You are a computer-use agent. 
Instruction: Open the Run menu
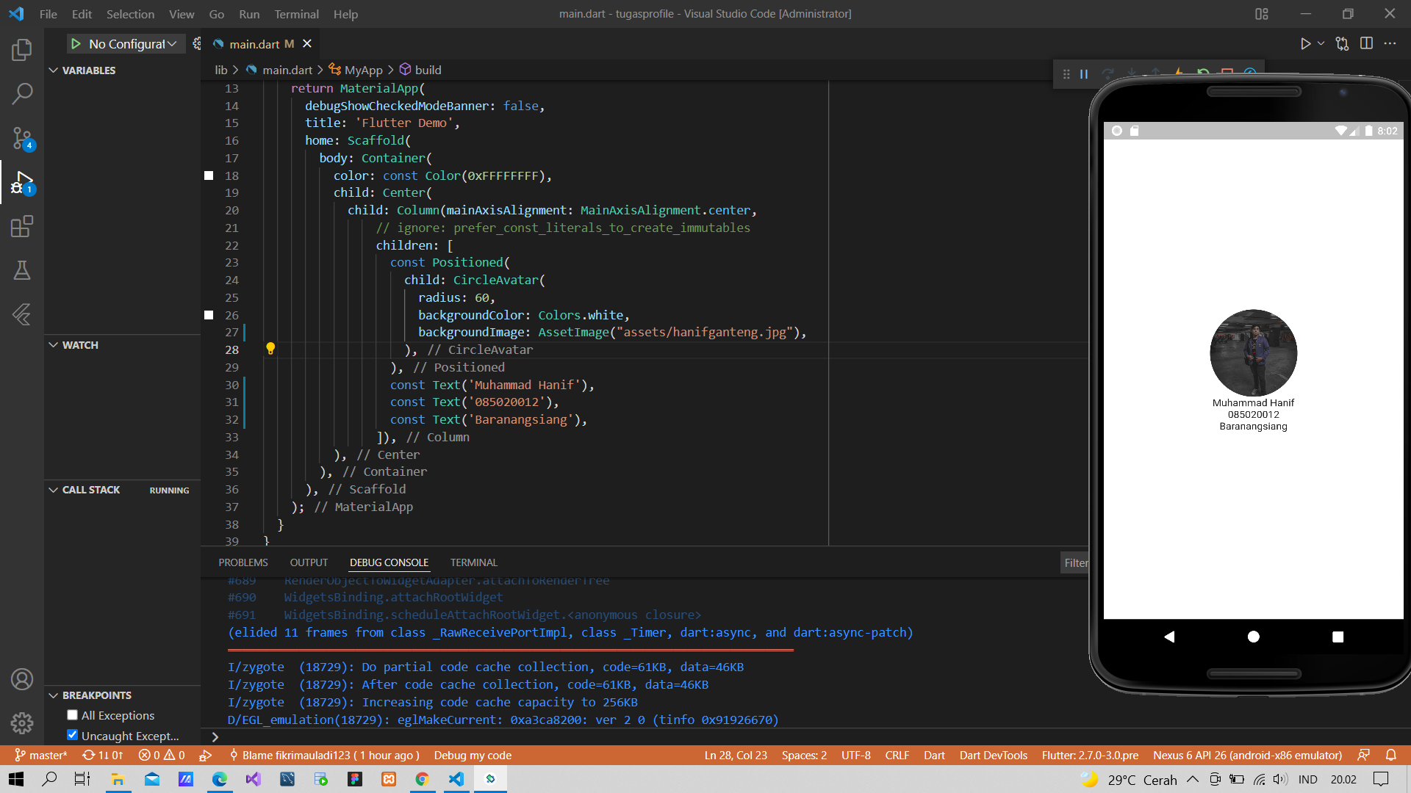249,14
